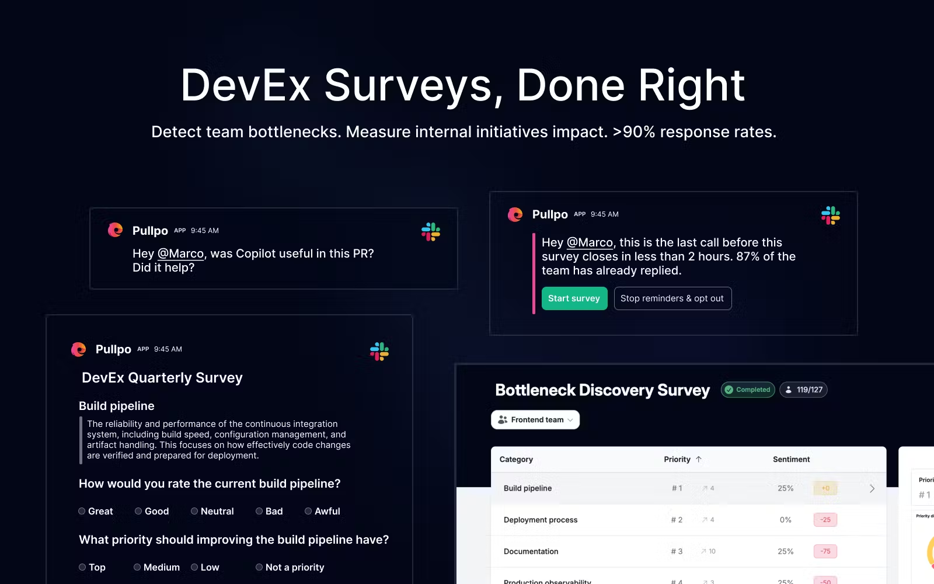Open the Frontend team dropdown

[535, 420]
